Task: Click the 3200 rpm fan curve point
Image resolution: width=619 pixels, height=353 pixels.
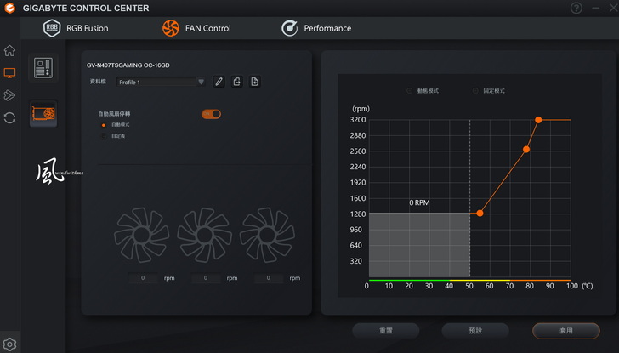Action: pyautogui.click(x=538, y=120)
